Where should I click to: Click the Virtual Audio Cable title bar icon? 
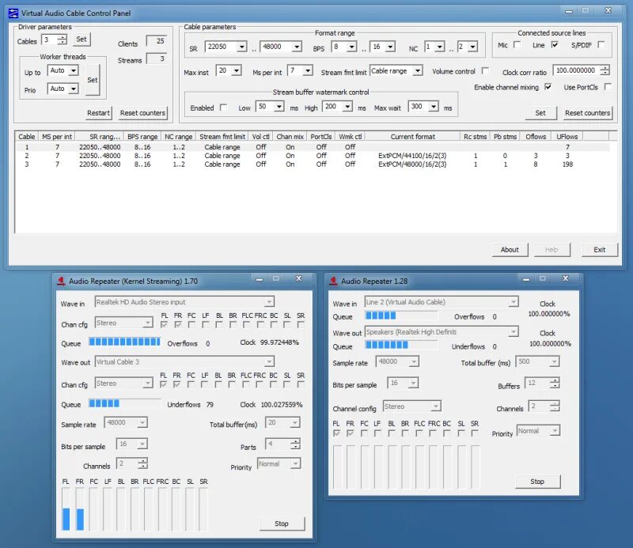click(13, 13)
